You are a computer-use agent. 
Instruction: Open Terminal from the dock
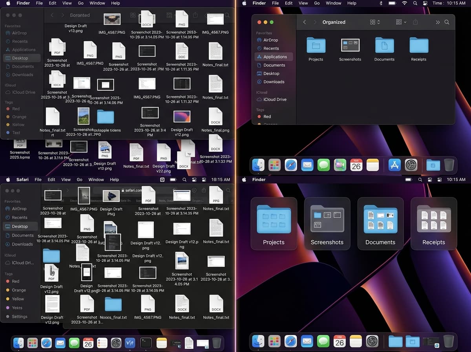pyautogui.click(x=146, y=343)
